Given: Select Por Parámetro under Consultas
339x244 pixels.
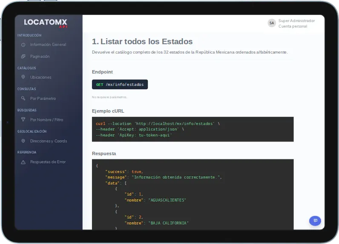Looking at the screenshot, I should tap(43, 98).
